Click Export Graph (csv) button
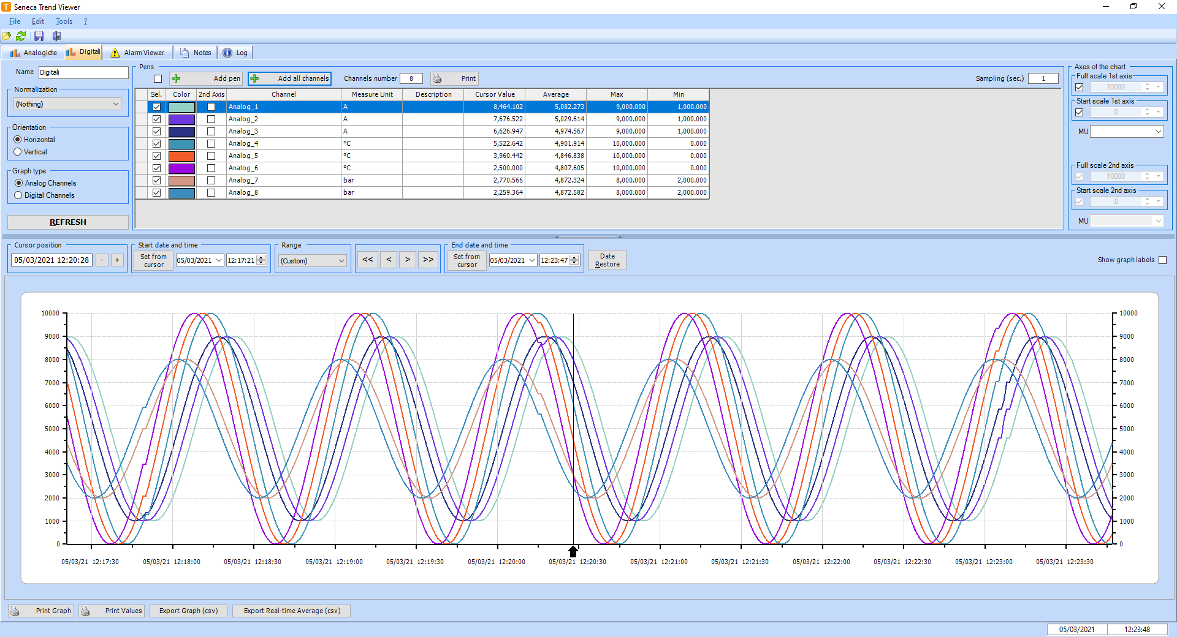 pos(188,611)
